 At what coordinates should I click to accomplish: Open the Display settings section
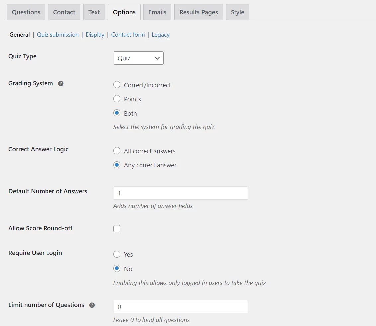tap(95, 34)
